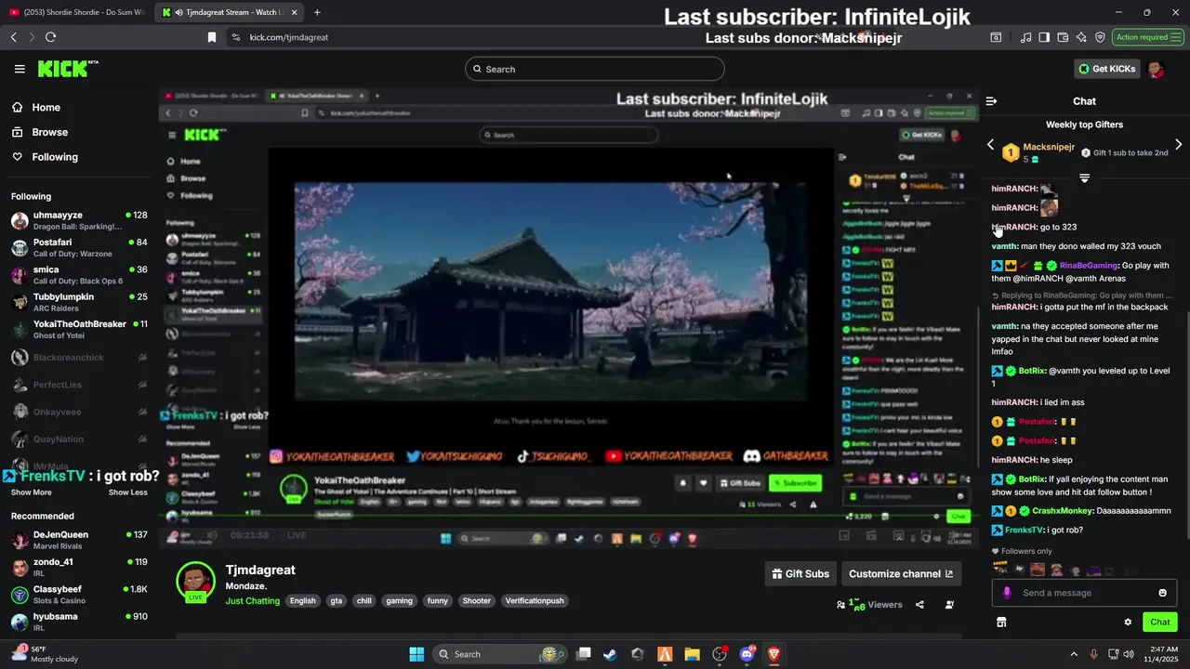Click the user-follow icon next to share
Screen dimensions: 1190x669
click(x=949, y=605)
